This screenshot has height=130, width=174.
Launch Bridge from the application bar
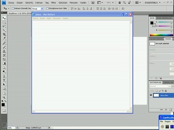[93, 3]
